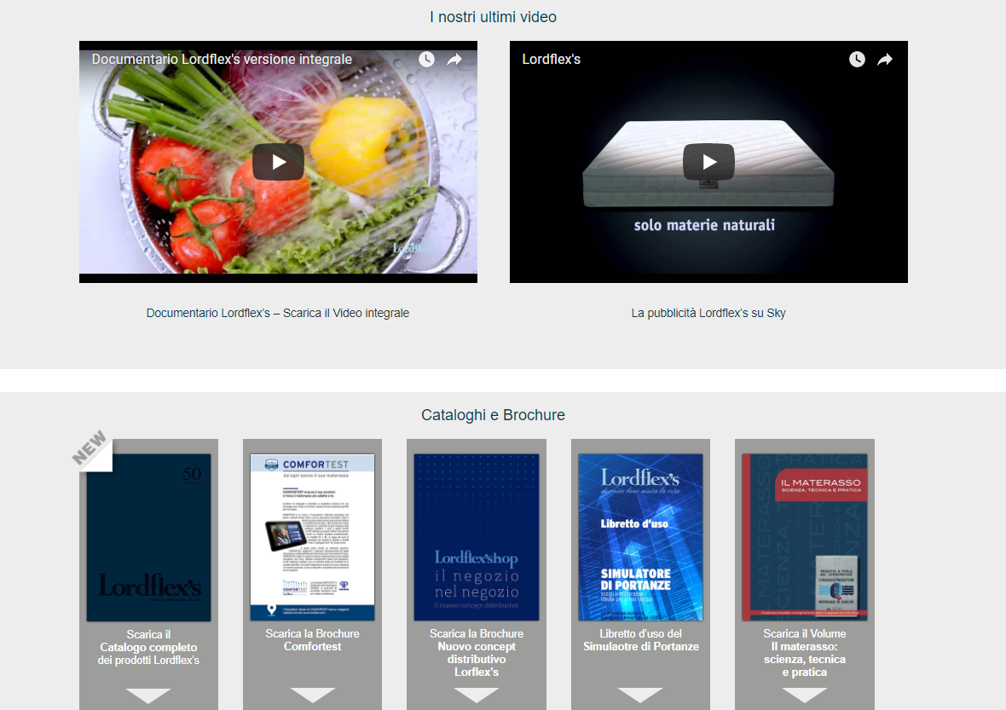The width and height of the screenshot is (1006, 710).
Task: Click the download arrow under Catalogo completo
Action: coord(148,696)
